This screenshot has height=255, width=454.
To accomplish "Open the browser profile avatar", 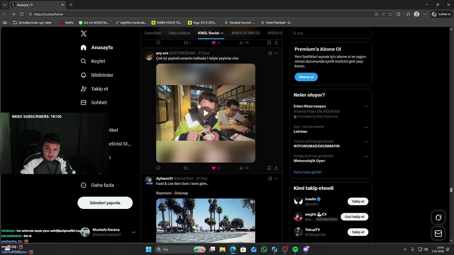I will pos(417,14).
